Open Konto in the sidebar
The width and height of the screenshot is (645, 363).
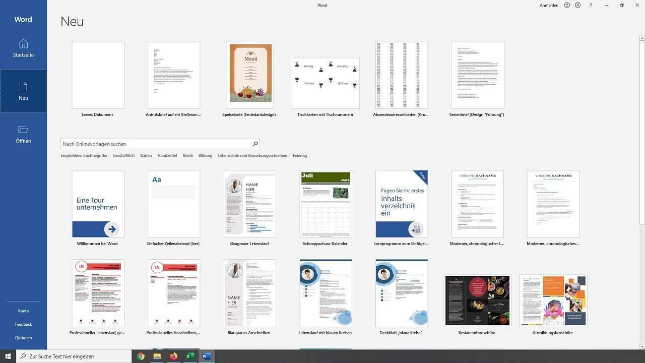(23, 311)
